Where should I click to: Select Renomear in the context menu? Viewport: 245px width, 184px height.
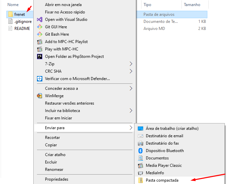tap(54, 170)
